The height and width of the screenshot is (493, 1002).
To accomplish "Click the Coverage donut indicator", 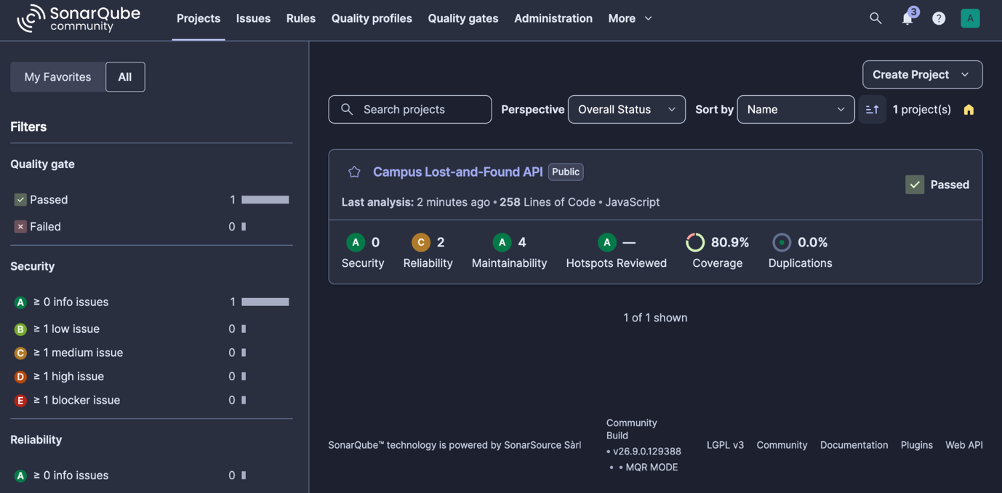I will [x=695, y=242].
